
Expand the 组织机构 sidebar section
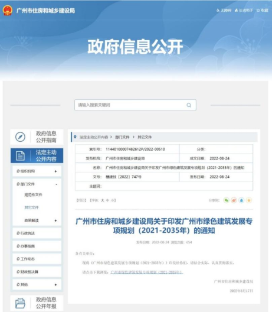tap(55, 171)
